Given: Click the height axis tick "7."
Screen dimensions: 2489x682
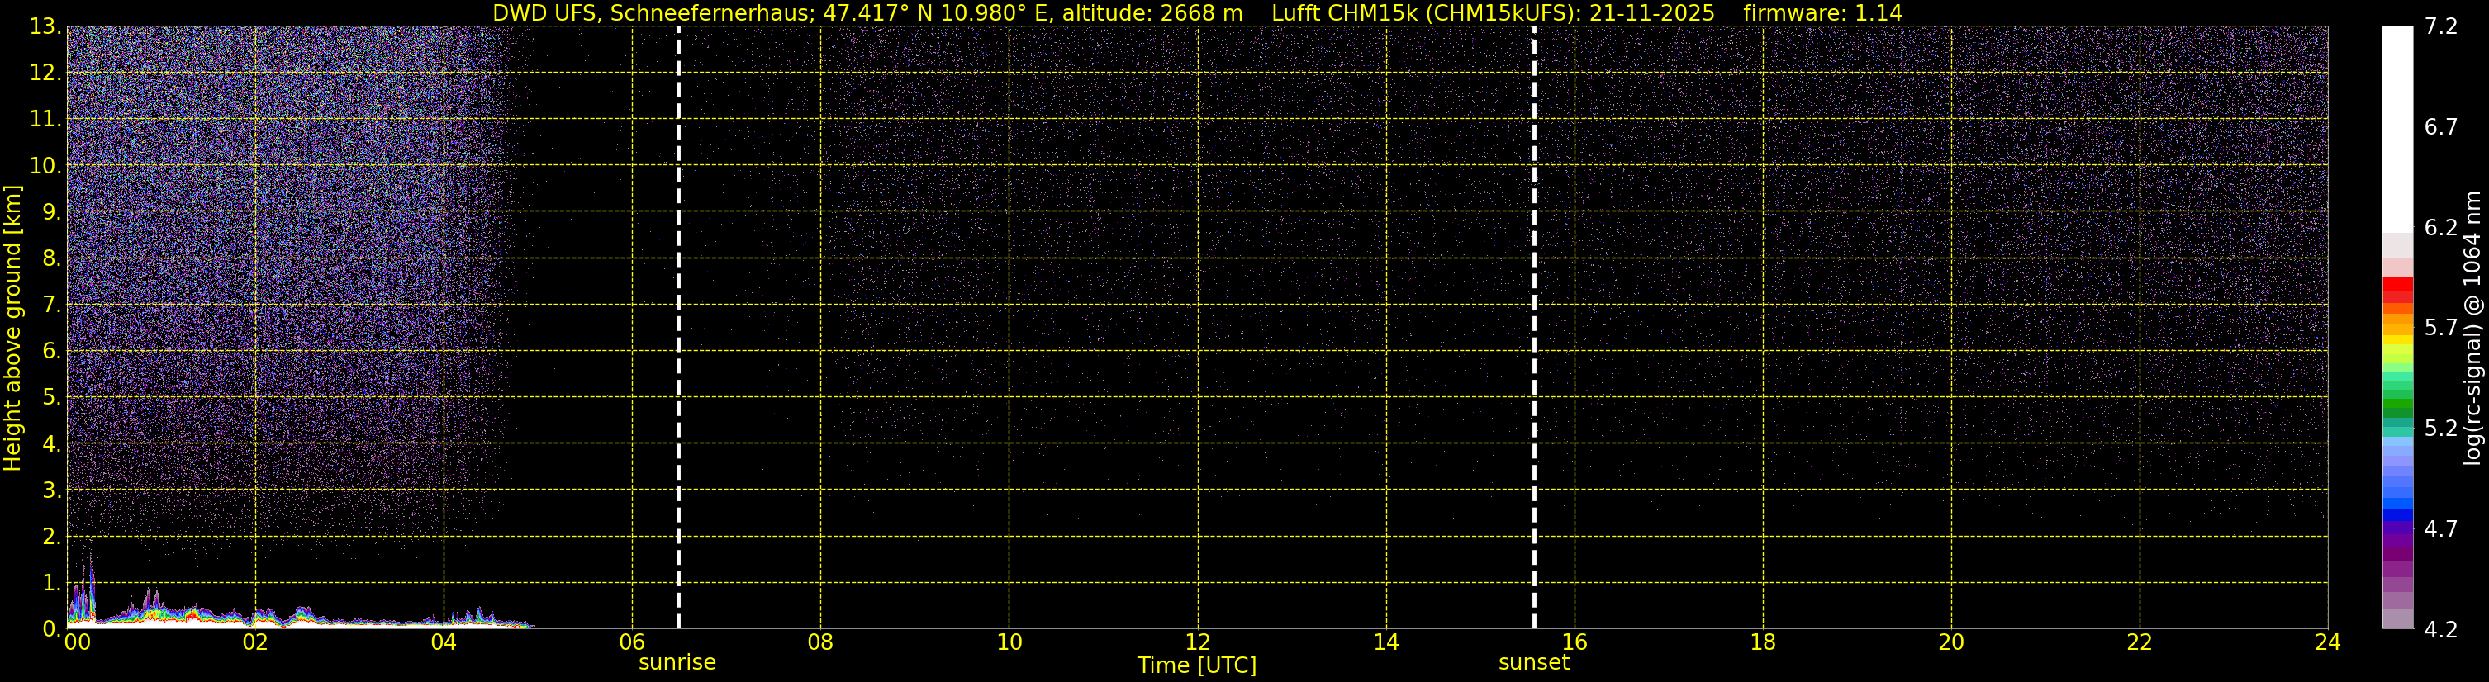Looking at the screenshot, I should click(x=51, y=305).
